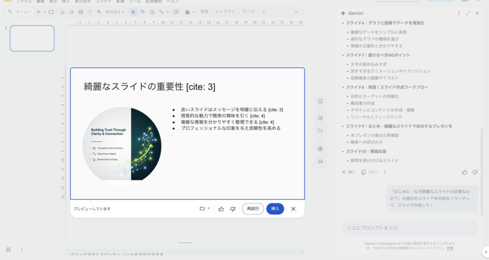The width and height of the screenshot is (489, 260).
Task: Open the line tool dropdown arrow
Action: click(x=168, y=11)
